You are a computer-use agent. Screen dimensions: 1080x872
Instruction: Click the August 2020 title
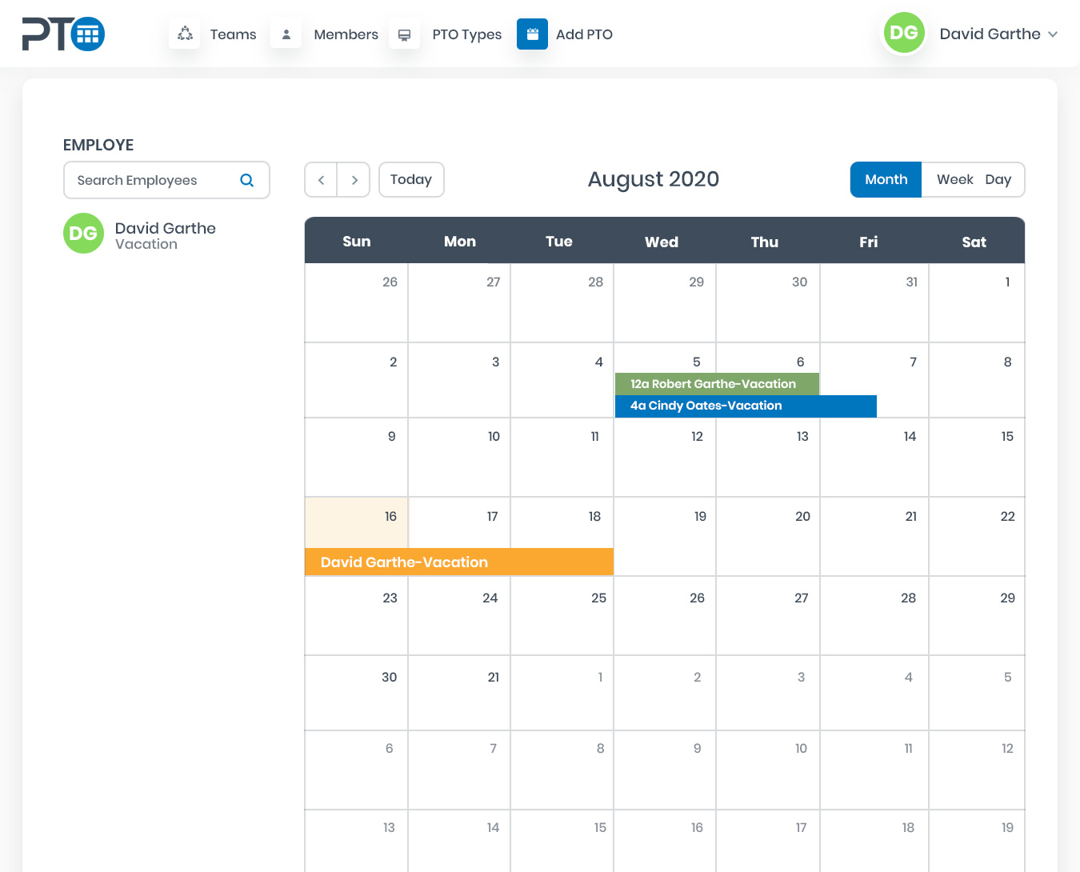[x=654, y=179]
